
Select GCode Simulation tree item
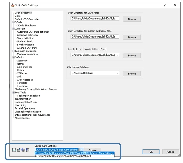point(27,25)
